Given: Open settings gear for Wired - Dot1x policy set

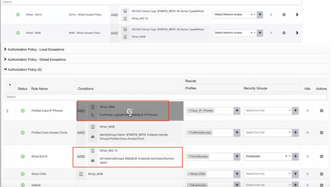Looking at the screenshot, I should [284, 15].
